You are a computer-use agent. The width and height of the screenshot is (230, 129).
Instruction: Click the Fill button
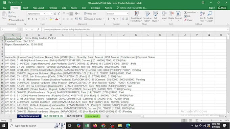coord(188,16)
